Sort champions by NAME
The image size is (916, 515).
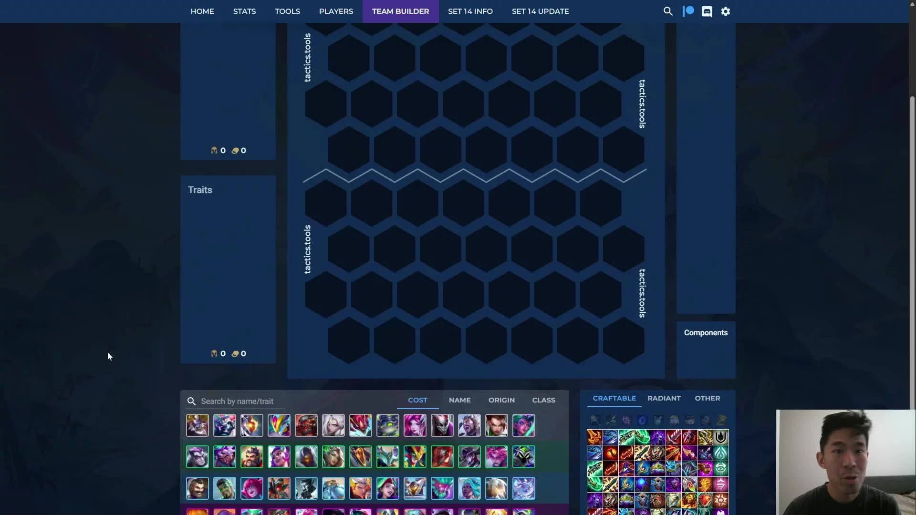459,400
